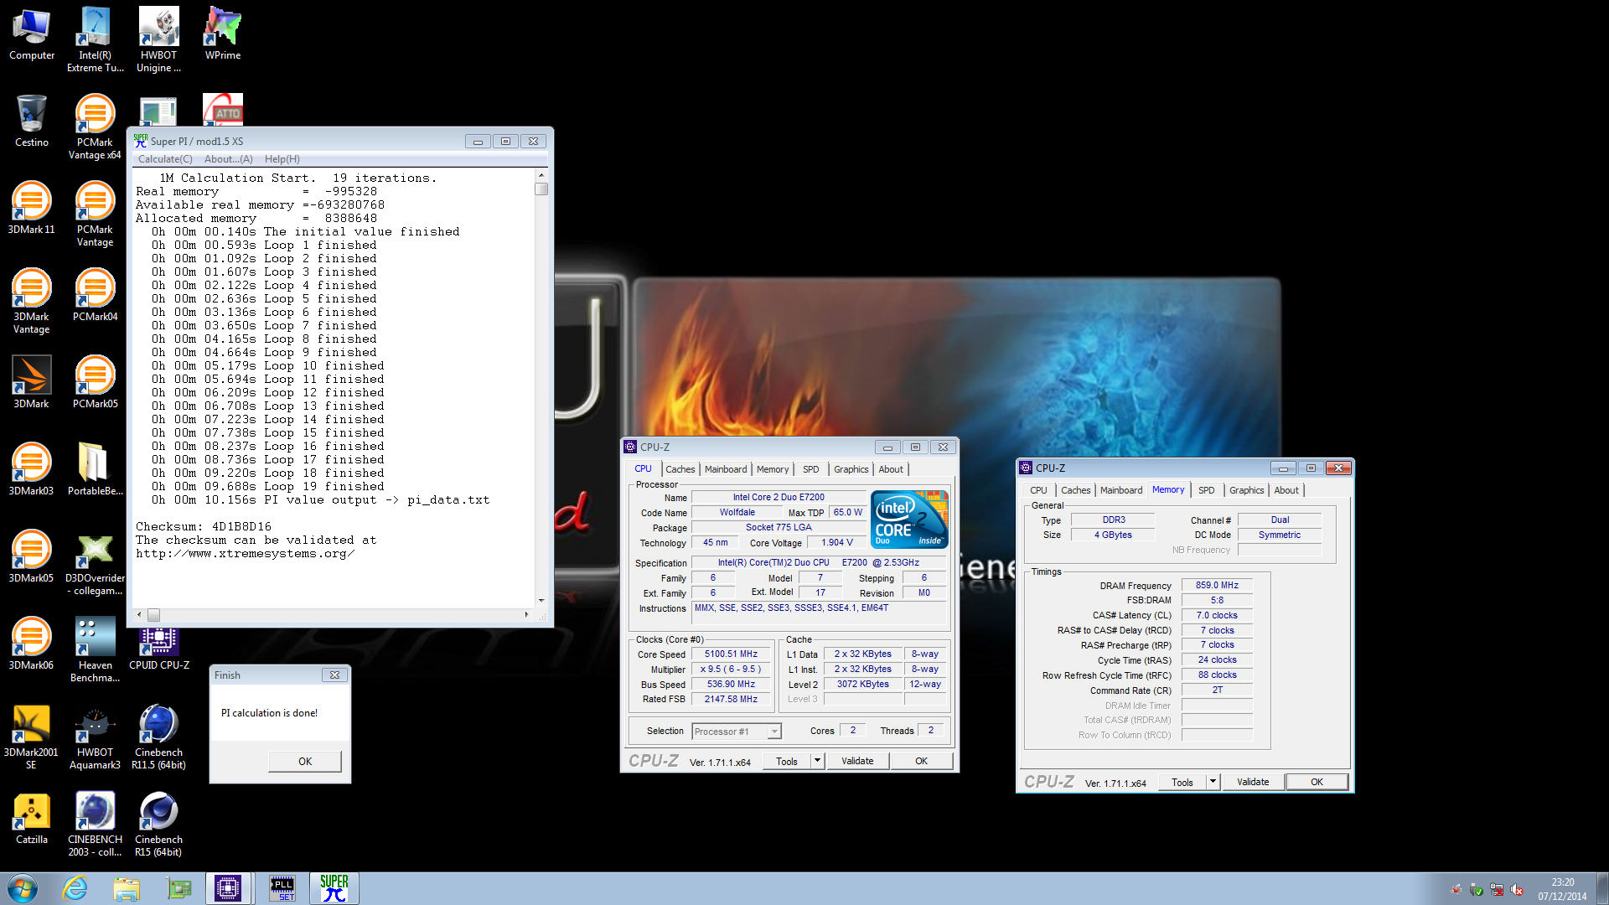Click OK in the Finish dialog
1609x905 pixels.
click(305, 761)
